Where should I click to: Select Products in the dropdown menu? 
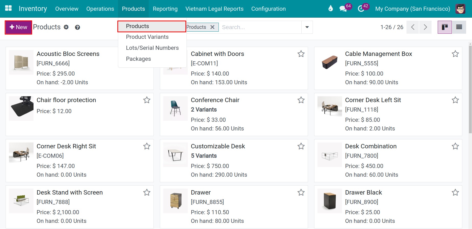pyautogui.click(x=152, y=26)
